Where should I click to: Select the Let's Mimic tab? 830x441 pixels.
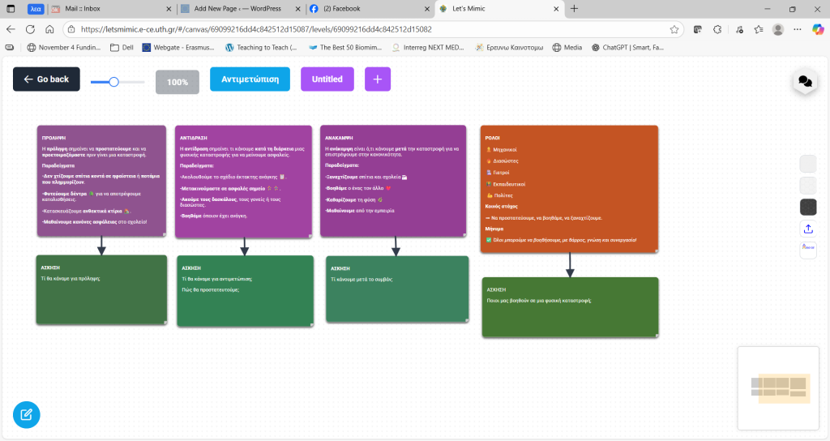click(499, 9)
